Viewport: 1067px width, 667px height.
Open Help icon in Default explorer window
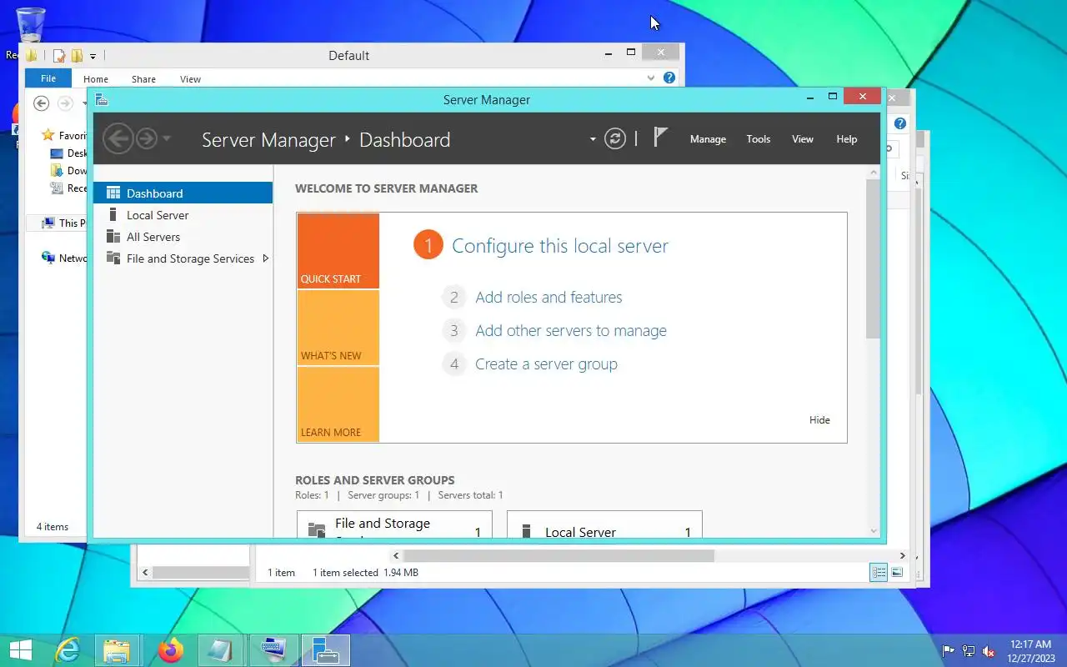(669, 78)
